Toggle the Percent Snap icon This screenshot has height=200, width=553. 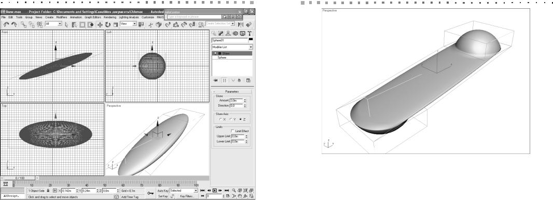coord(184,24)
